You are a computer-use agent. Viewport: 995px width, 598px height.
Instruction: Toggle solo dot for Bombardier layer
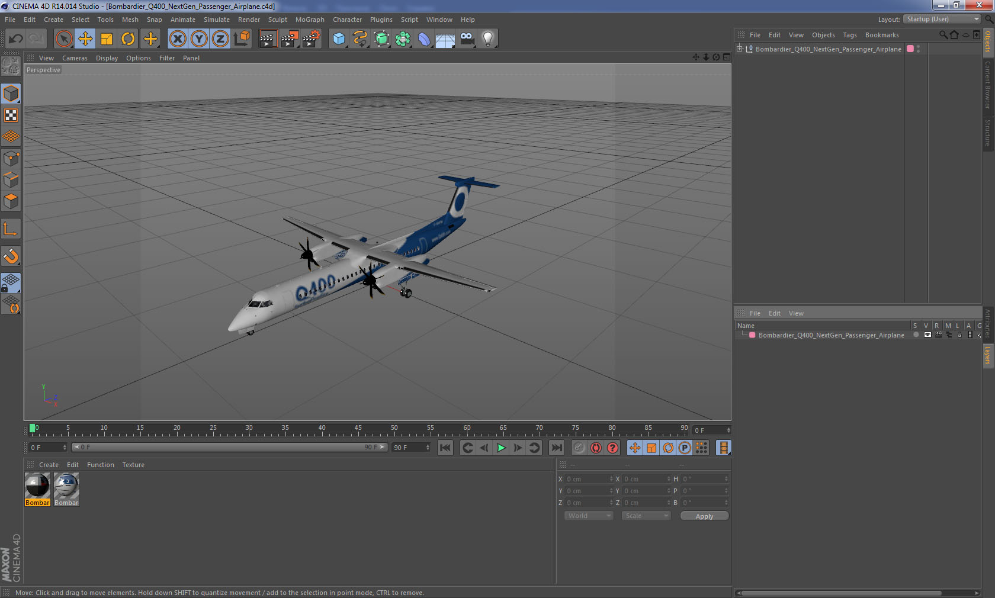coord(916,335)
